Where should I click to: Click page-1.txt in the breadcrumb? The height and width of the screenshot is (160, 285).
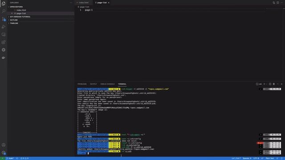pos(85,7)
